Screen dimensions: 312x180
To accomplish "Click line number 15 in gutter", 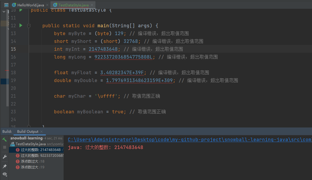I will (13, 49).
